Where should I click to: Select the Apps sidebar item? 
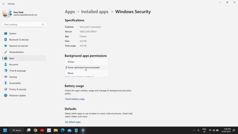[x=24, y=58]
